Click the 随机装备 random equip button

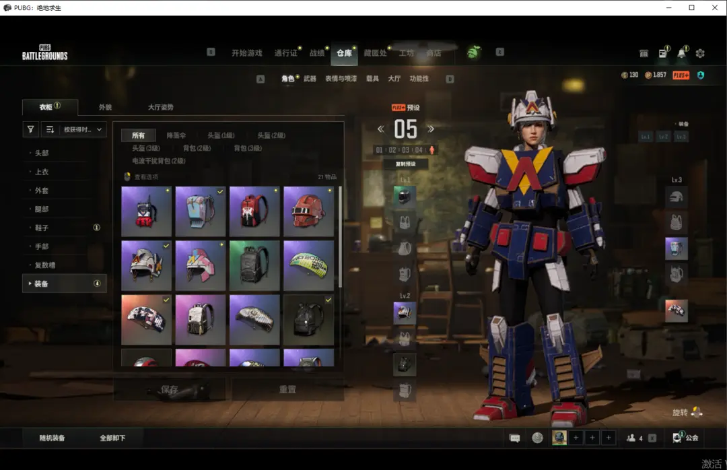52,438
